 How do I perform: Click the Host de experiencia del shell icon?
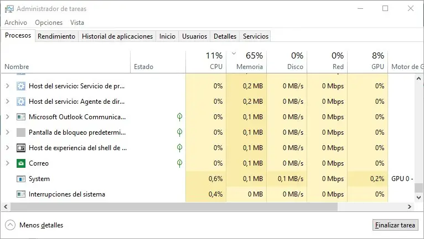point(21,148)
